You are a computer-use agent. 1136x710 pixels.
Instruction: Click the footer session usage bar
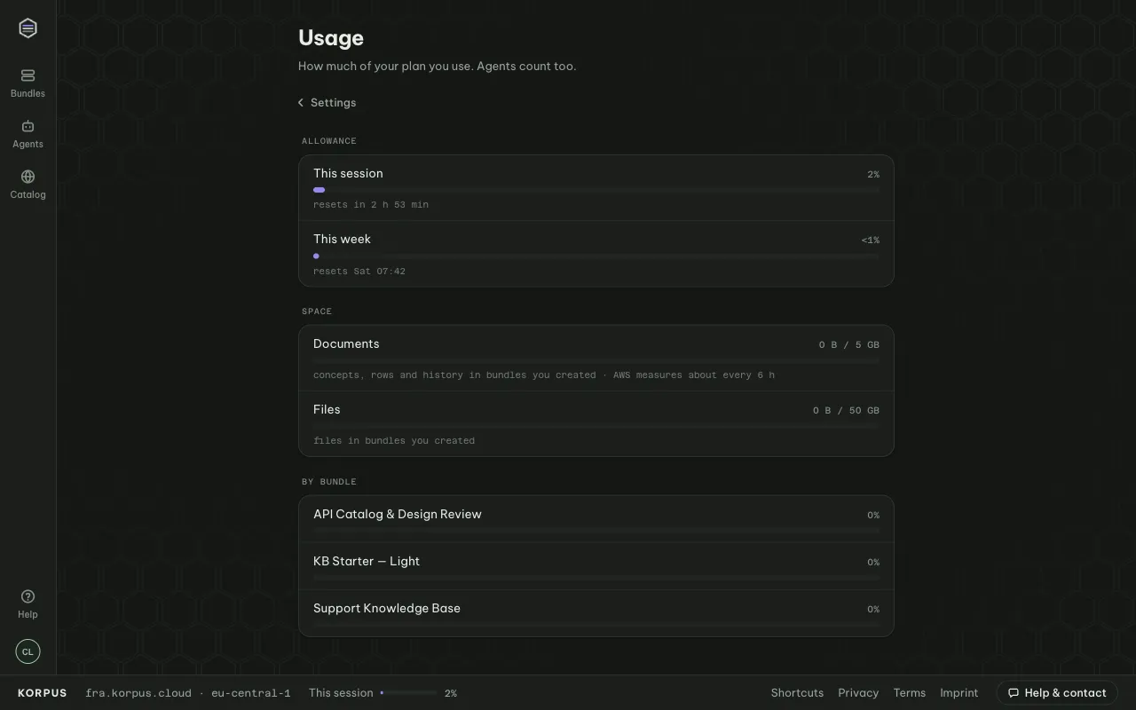pyautogui.click(x=408, y=693)
